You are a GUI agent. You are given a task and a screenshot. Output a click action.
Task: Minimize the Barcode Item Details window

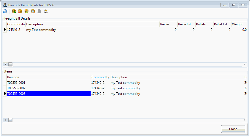point(225,5)
